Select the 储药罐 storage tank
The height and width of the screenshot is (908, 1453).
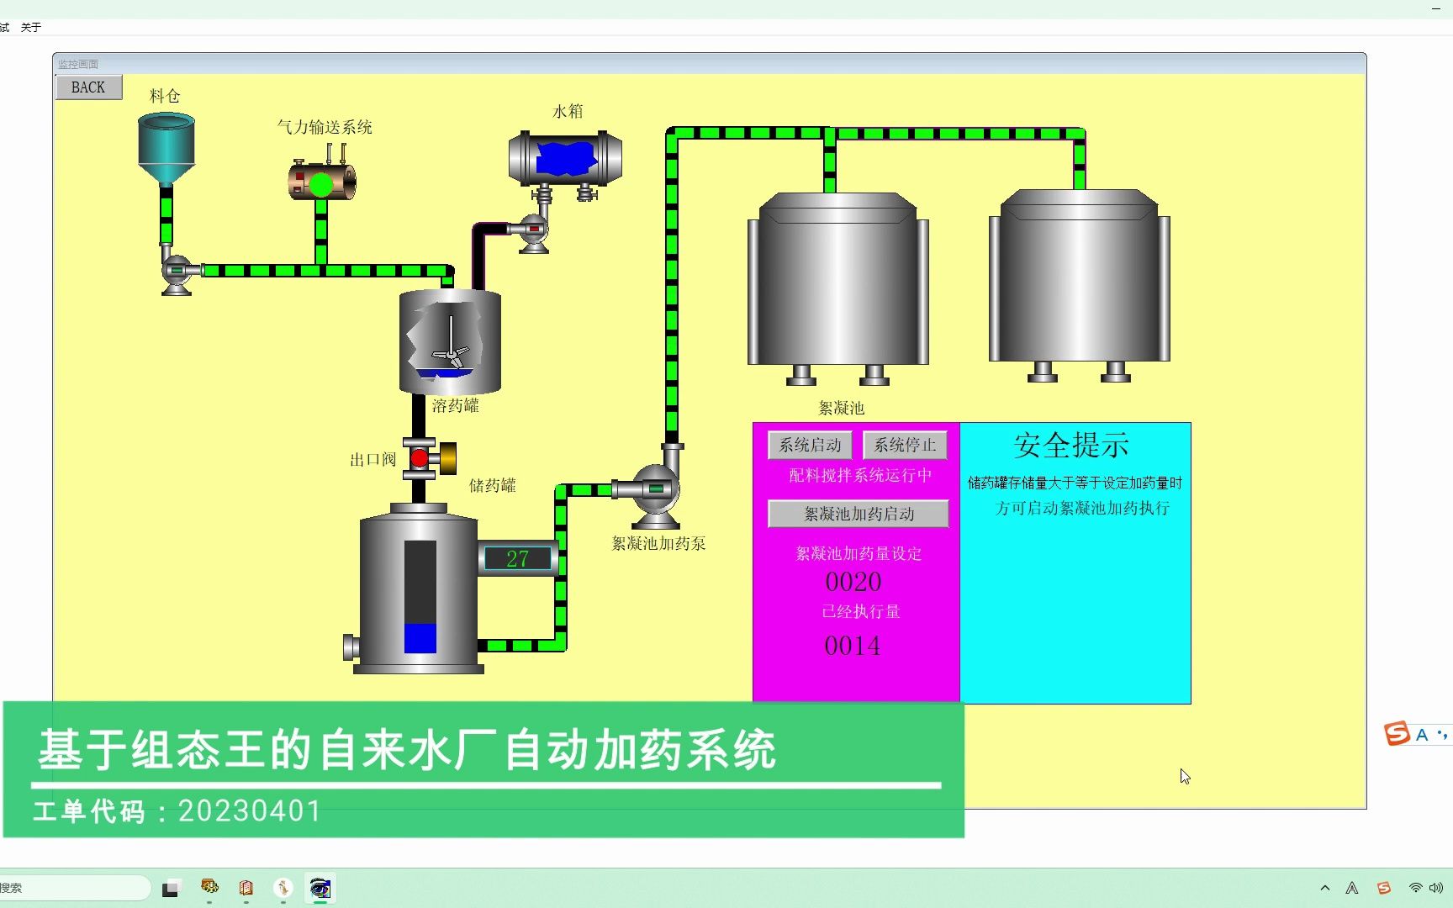[x=418, y=589]
